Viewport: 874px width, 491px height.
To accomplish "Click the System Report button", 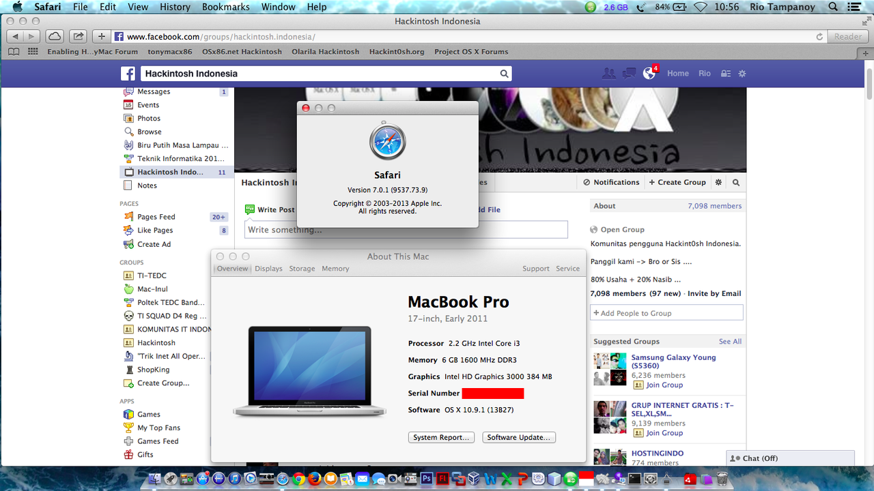I will [x=442, y=438].
